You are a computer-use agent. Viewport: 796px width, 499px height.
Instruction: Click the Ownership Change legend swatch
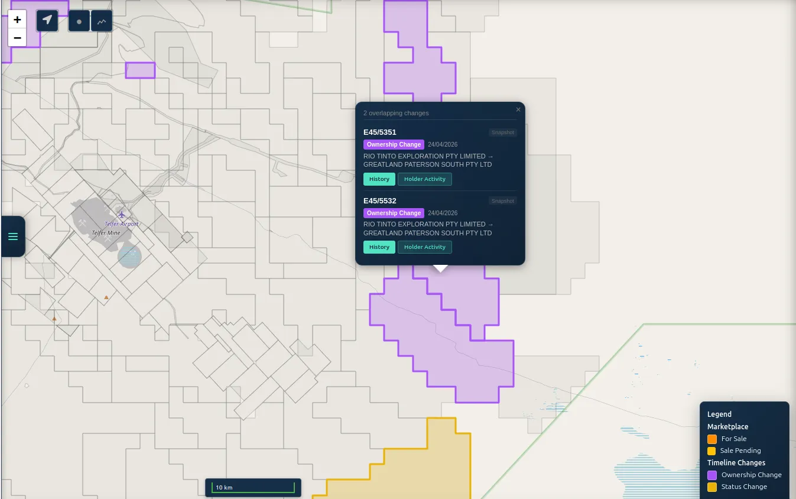click(x=712, y=475)
